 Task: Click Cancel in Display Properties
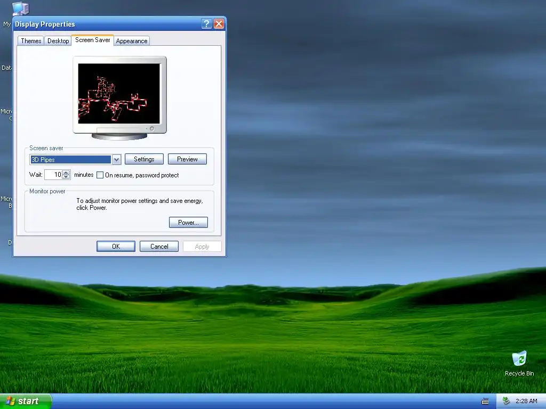click(x=159, y=246)
